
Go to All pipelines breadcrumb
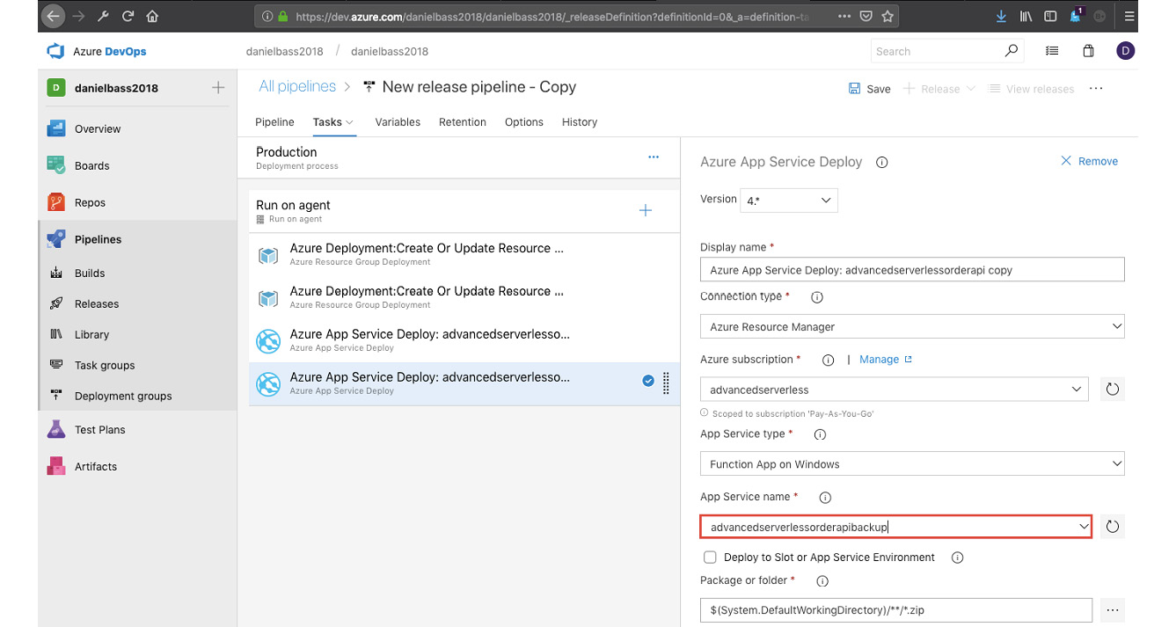[297, 86]
